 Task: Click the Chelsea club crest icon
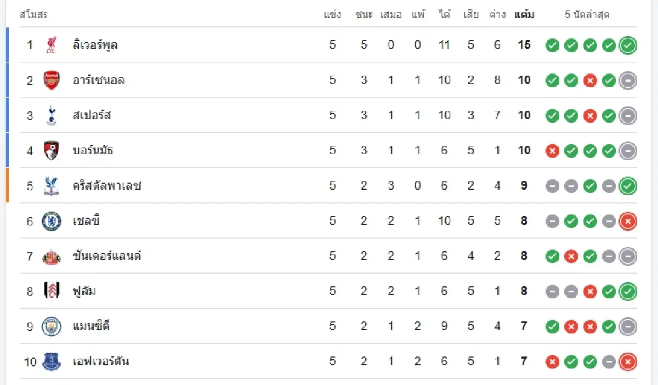point(52,221)
